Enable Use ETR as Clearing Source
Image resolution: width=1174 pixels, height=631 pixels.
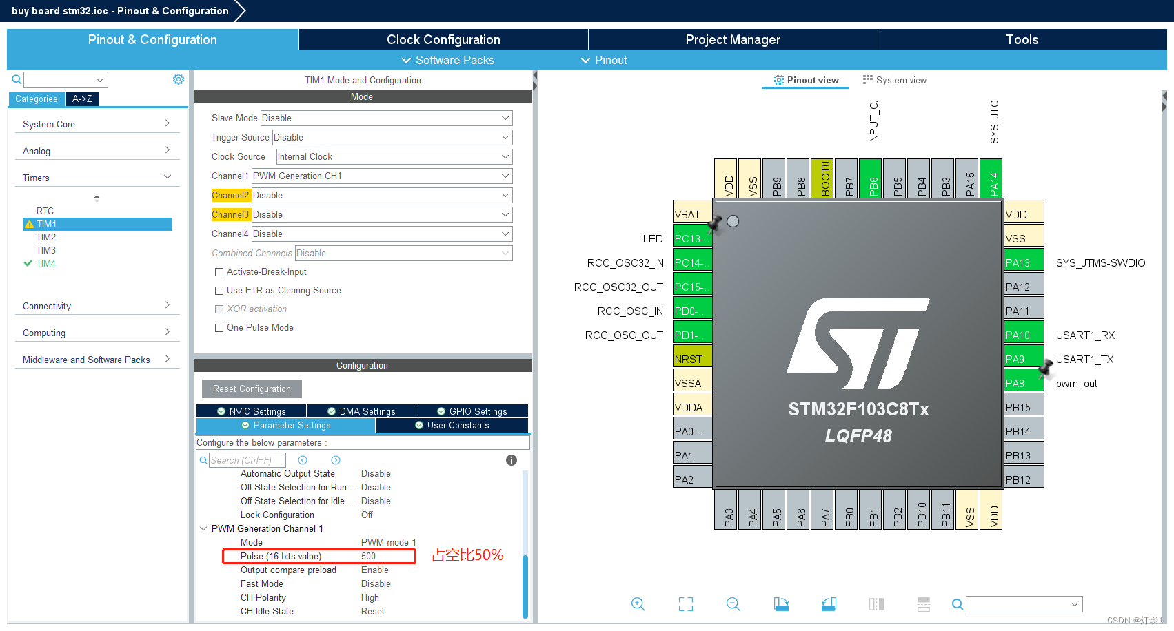tap(219, 290)
